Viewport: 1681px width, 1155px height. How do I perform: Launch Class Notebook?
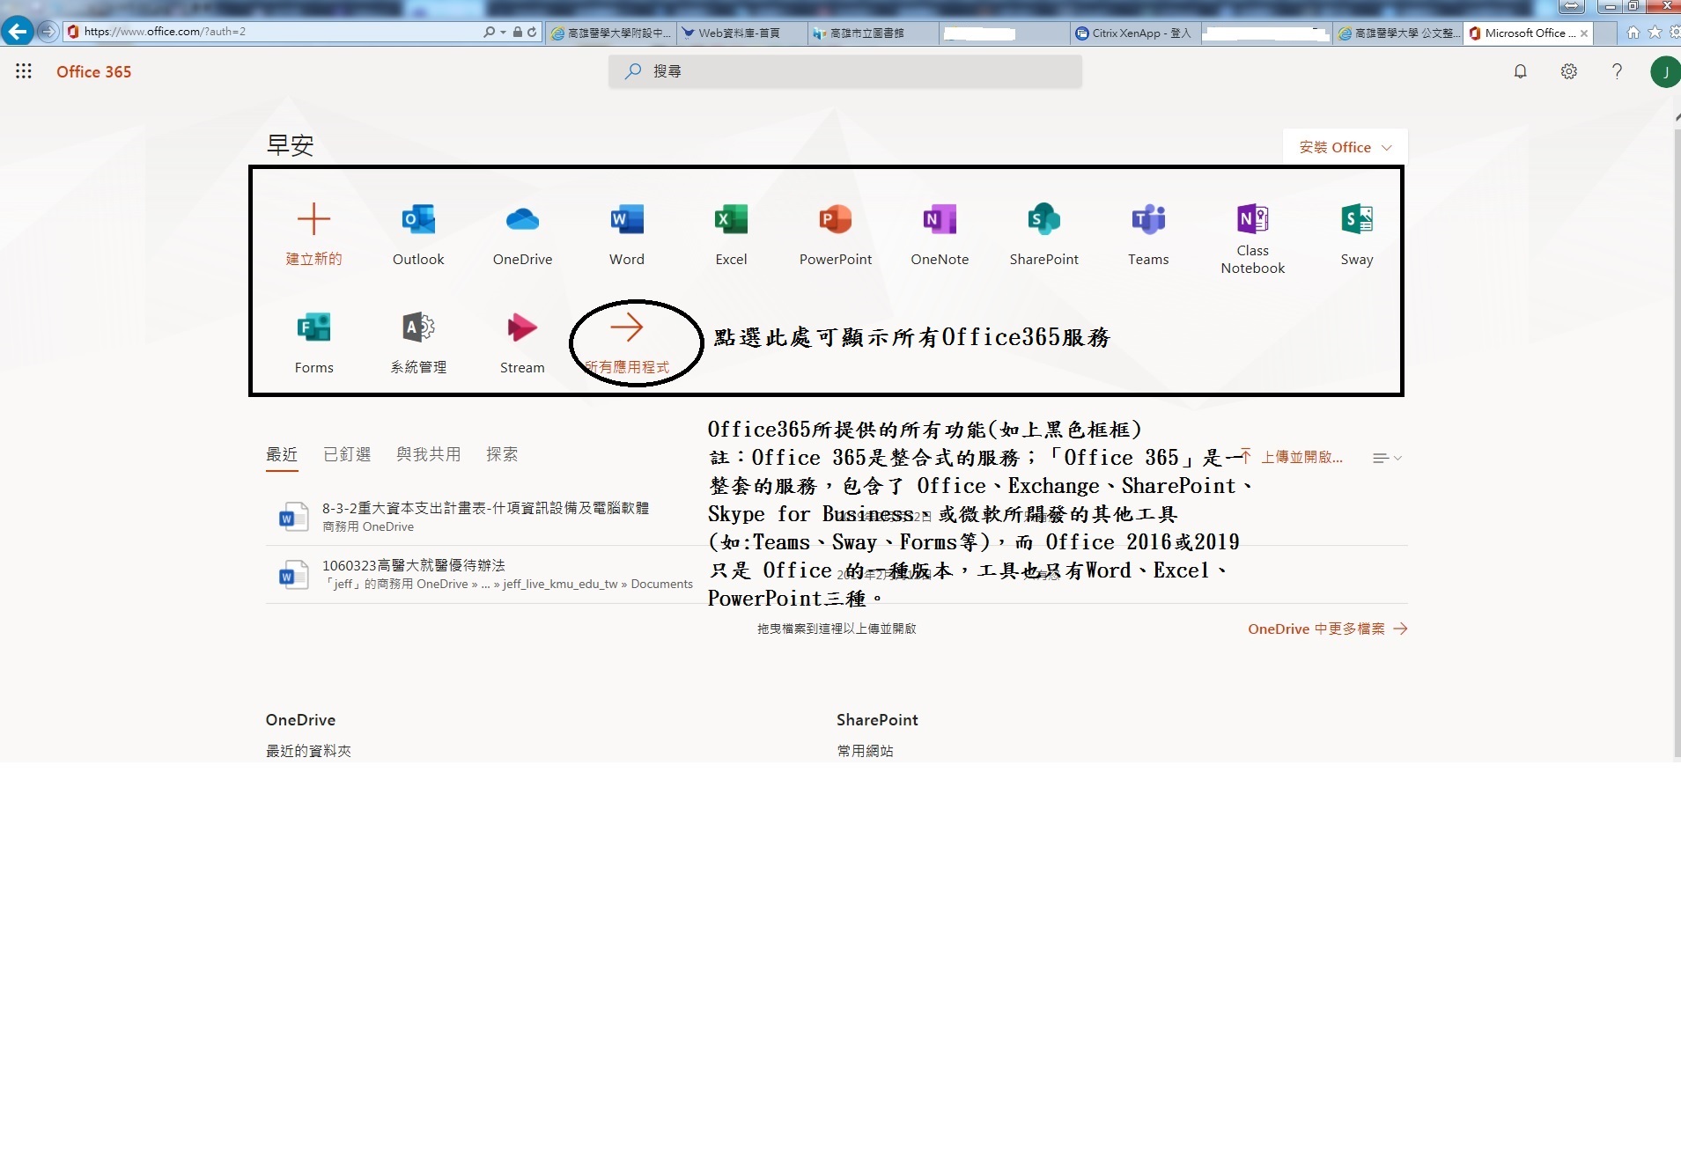[1252, 238]
